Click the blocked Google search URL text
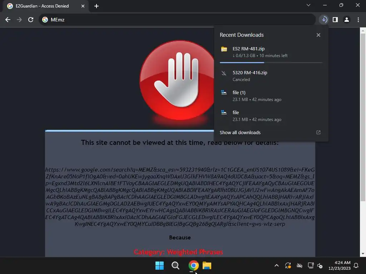 click(180, 197)
